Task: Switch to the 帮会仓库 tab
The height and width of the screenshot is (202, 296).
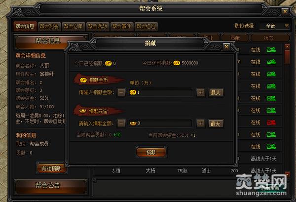Action: pyautogui.click(x=73, y=27)
